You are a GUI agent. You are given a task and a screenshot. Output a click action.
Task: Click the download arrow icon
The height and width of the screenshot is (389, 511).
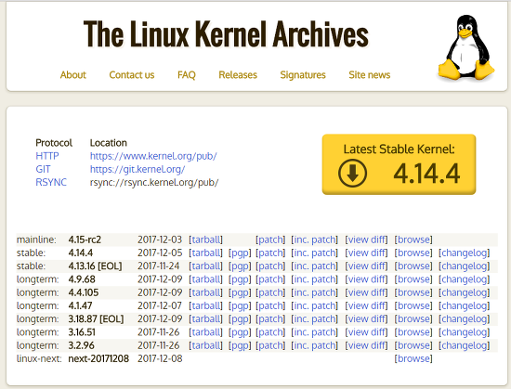point(352,174)
